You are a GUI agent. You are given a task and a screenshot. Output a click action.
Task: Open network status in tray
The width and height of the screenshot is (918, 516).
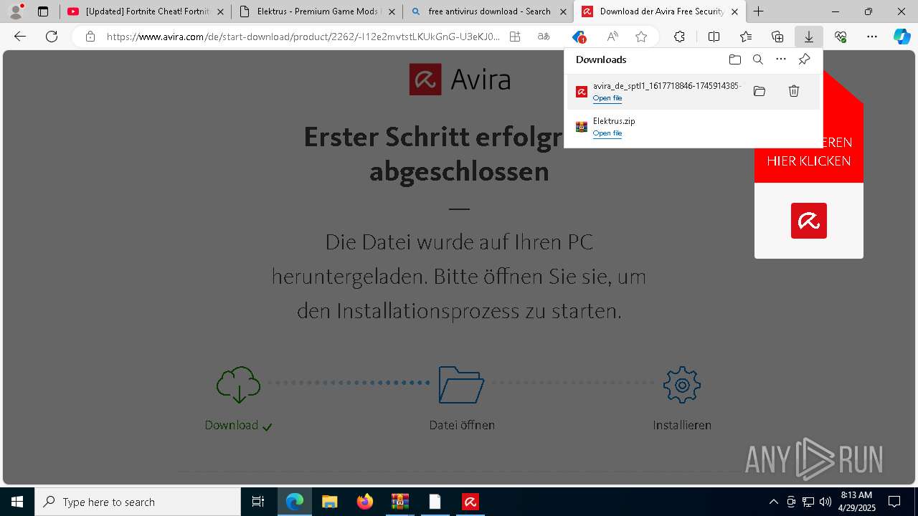(x=808, y=502)
